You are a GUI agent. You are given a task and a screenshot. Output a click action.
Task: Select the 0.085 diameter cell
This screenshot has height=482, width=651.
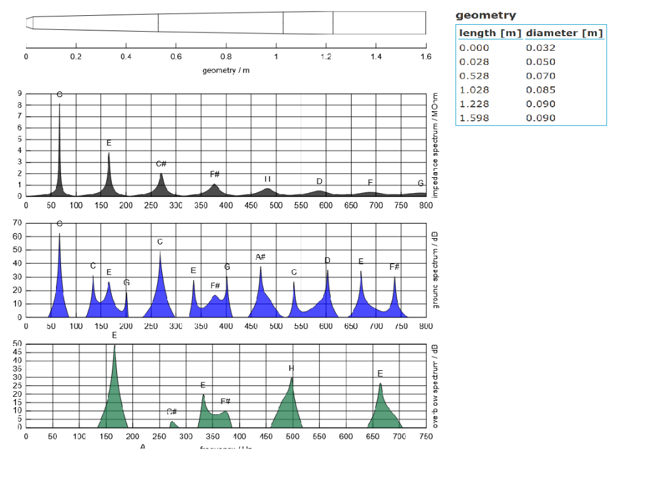540,90
